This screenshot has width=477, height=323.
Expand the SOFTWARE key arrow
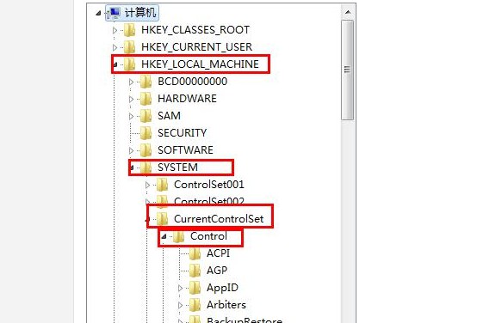[131, 150]
